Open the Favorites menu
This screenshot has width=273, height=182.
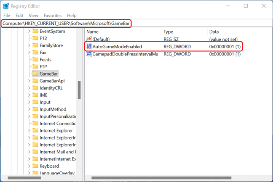[53, 16]
